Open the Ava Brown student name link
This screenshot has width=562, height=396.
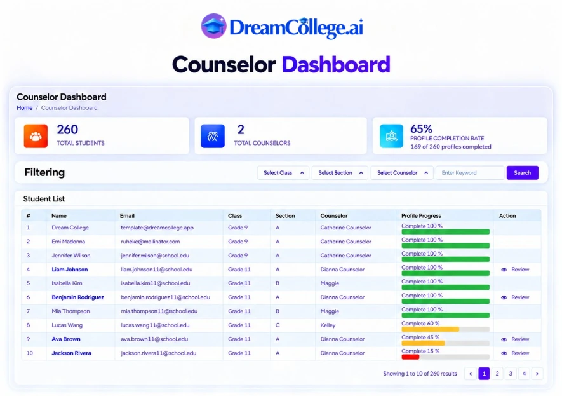tap(66, 339)
